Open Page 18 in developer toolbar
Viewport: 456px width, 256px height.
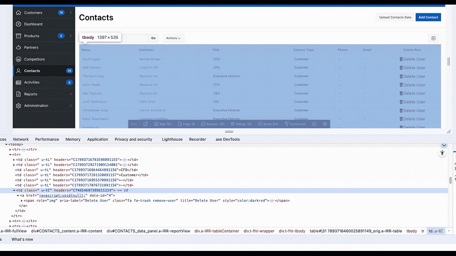187,124
